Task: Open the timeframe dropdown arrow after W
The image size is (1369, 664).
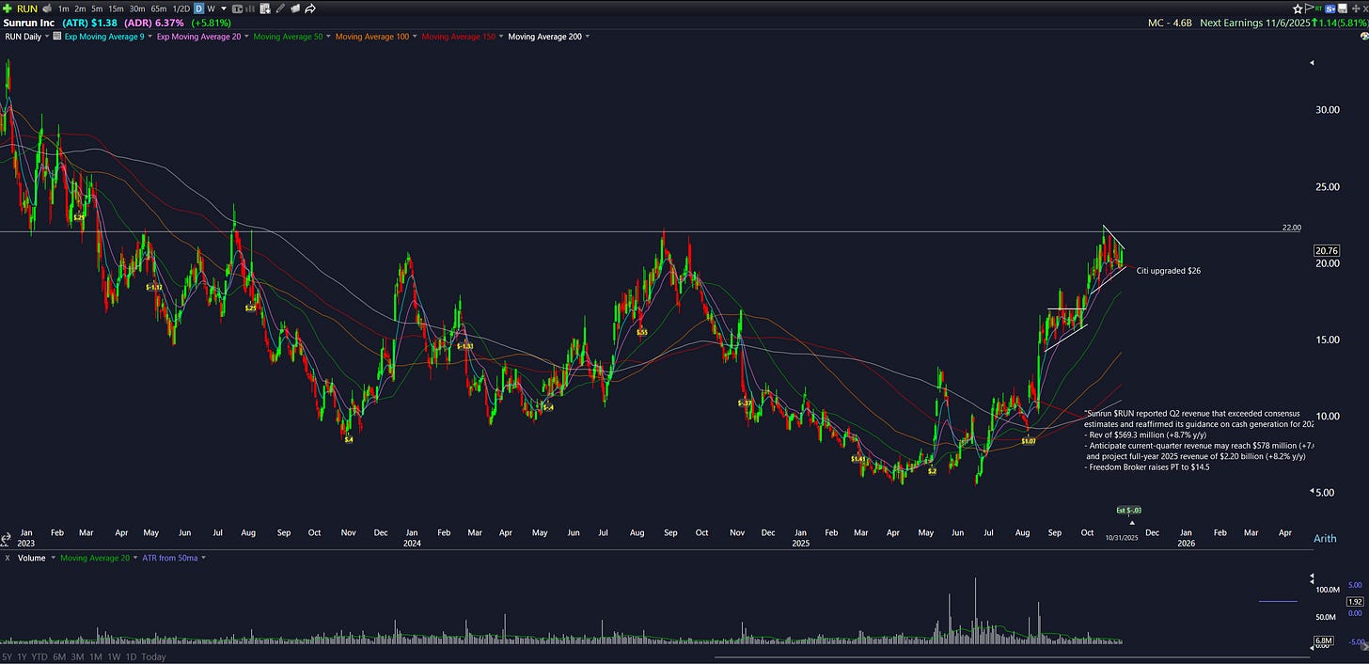Action: (x=224, y=8)
